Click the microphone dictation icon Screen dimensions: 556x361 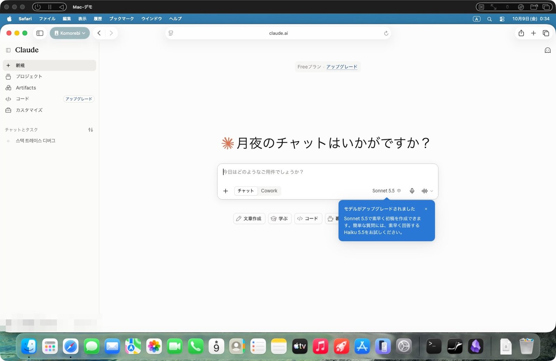pyautogui.click(x=412, y=191)
